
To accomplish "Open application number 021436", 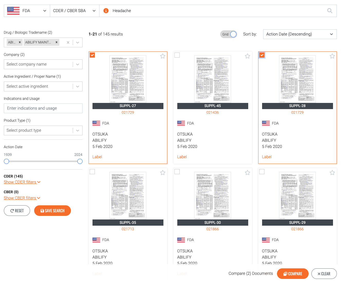I will pos(212,112).
